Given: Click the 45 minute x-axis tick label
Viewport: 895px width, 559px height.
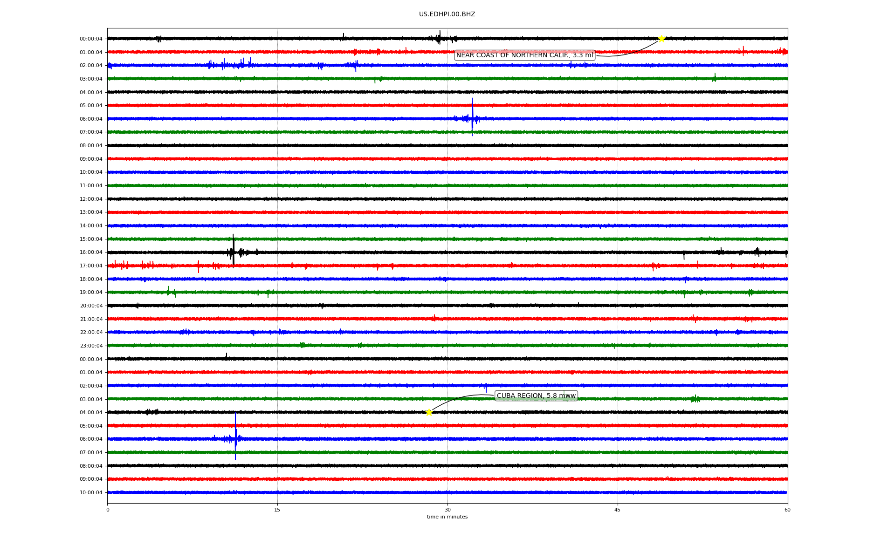Looking at the screenshot, I should tap(618, 510).
